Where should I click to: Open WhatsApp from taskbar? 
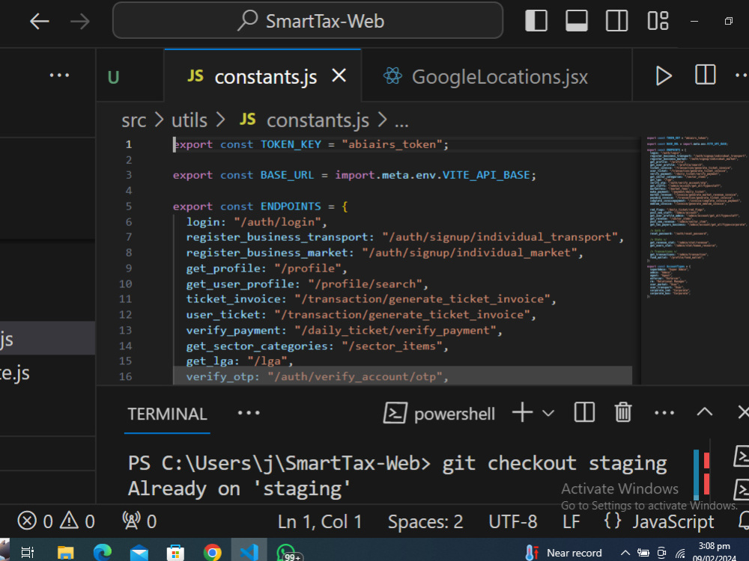tap(288, 553)
